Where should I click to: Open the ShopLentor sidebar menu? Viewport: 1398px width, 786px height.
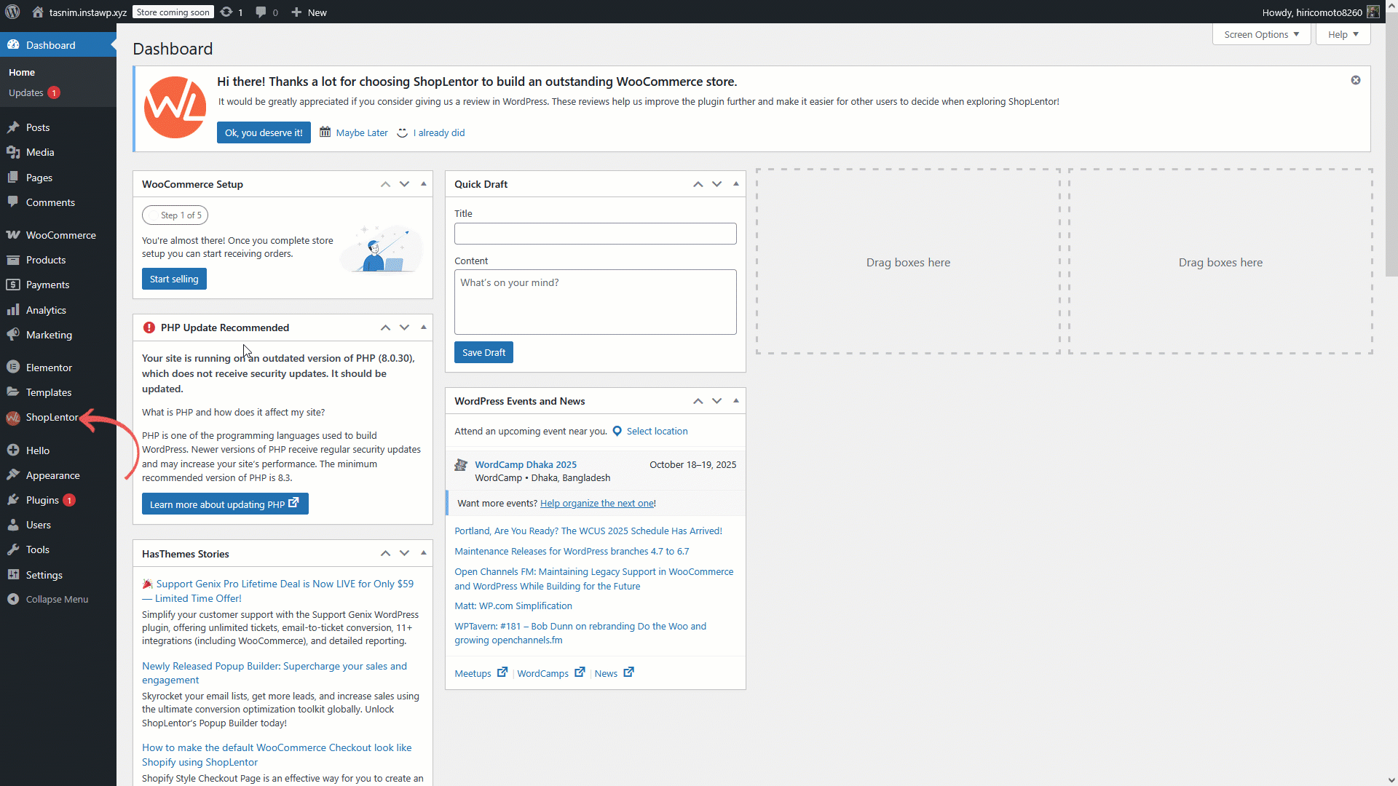click(51, 417)
